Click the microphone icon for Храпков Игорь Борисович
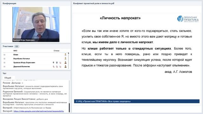This screenshot has width=203, height=114. coord(54,63)
